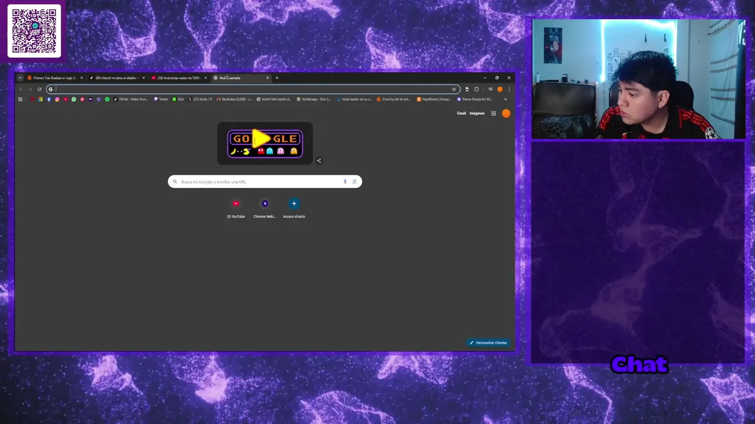755x424 pixels.
Task: Open the TikTok - Make Your bookmark
Action: [x=131, y=99]
